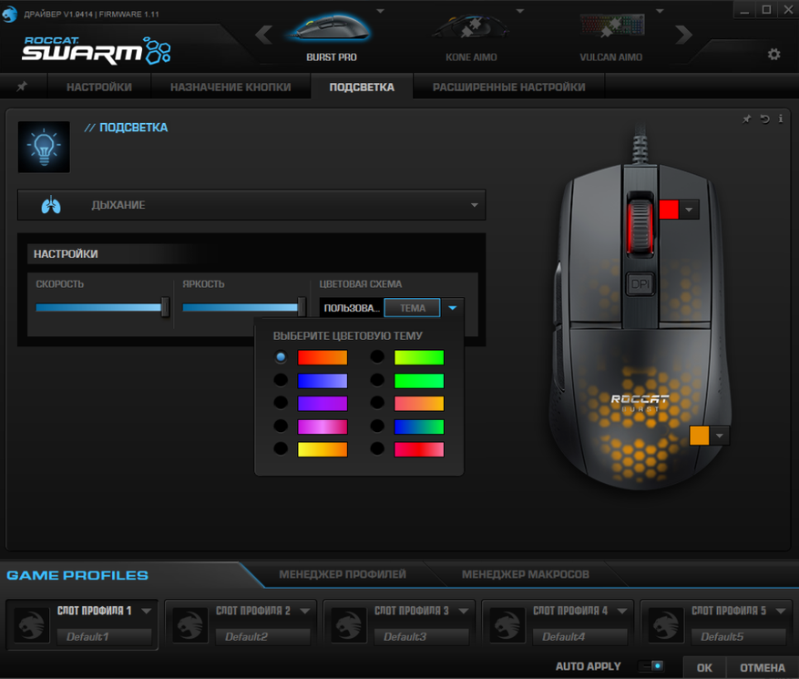Open the Burst Pro device dropdown arrow

point(380,11)
